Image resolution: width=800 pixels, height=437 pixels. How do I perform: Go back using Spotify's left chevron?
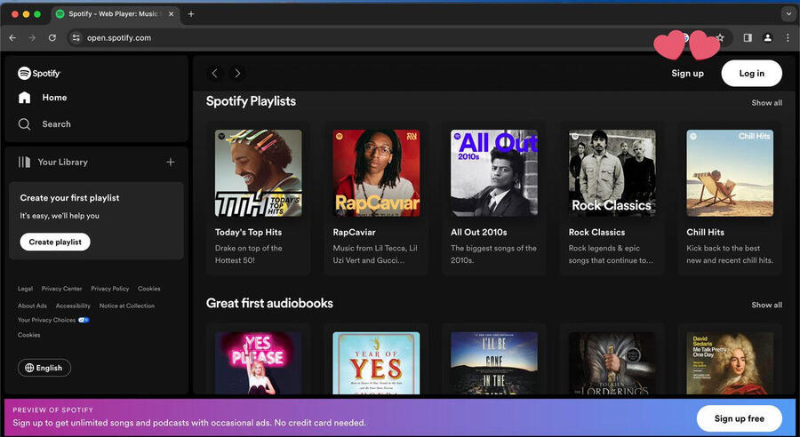click(x=214, y=73)
